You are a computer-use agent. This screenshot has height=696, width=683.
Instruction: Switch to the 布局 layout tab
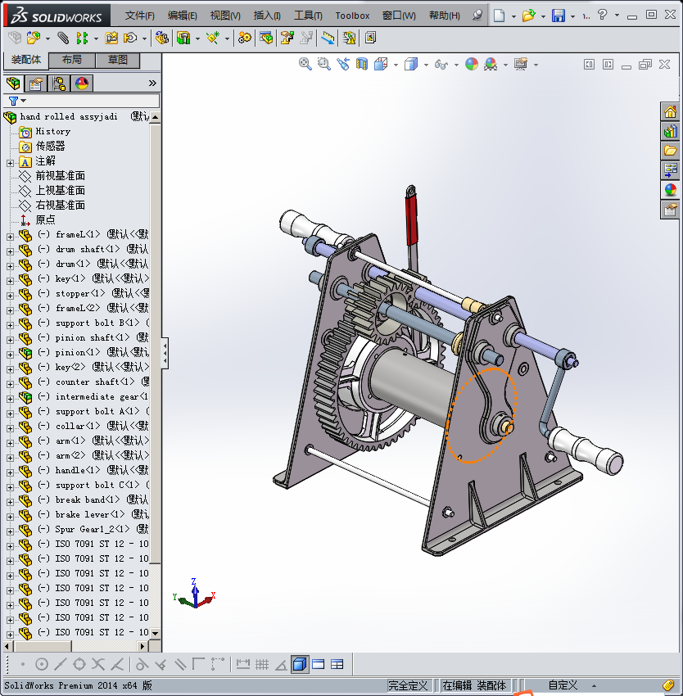[x=71, y=61]
